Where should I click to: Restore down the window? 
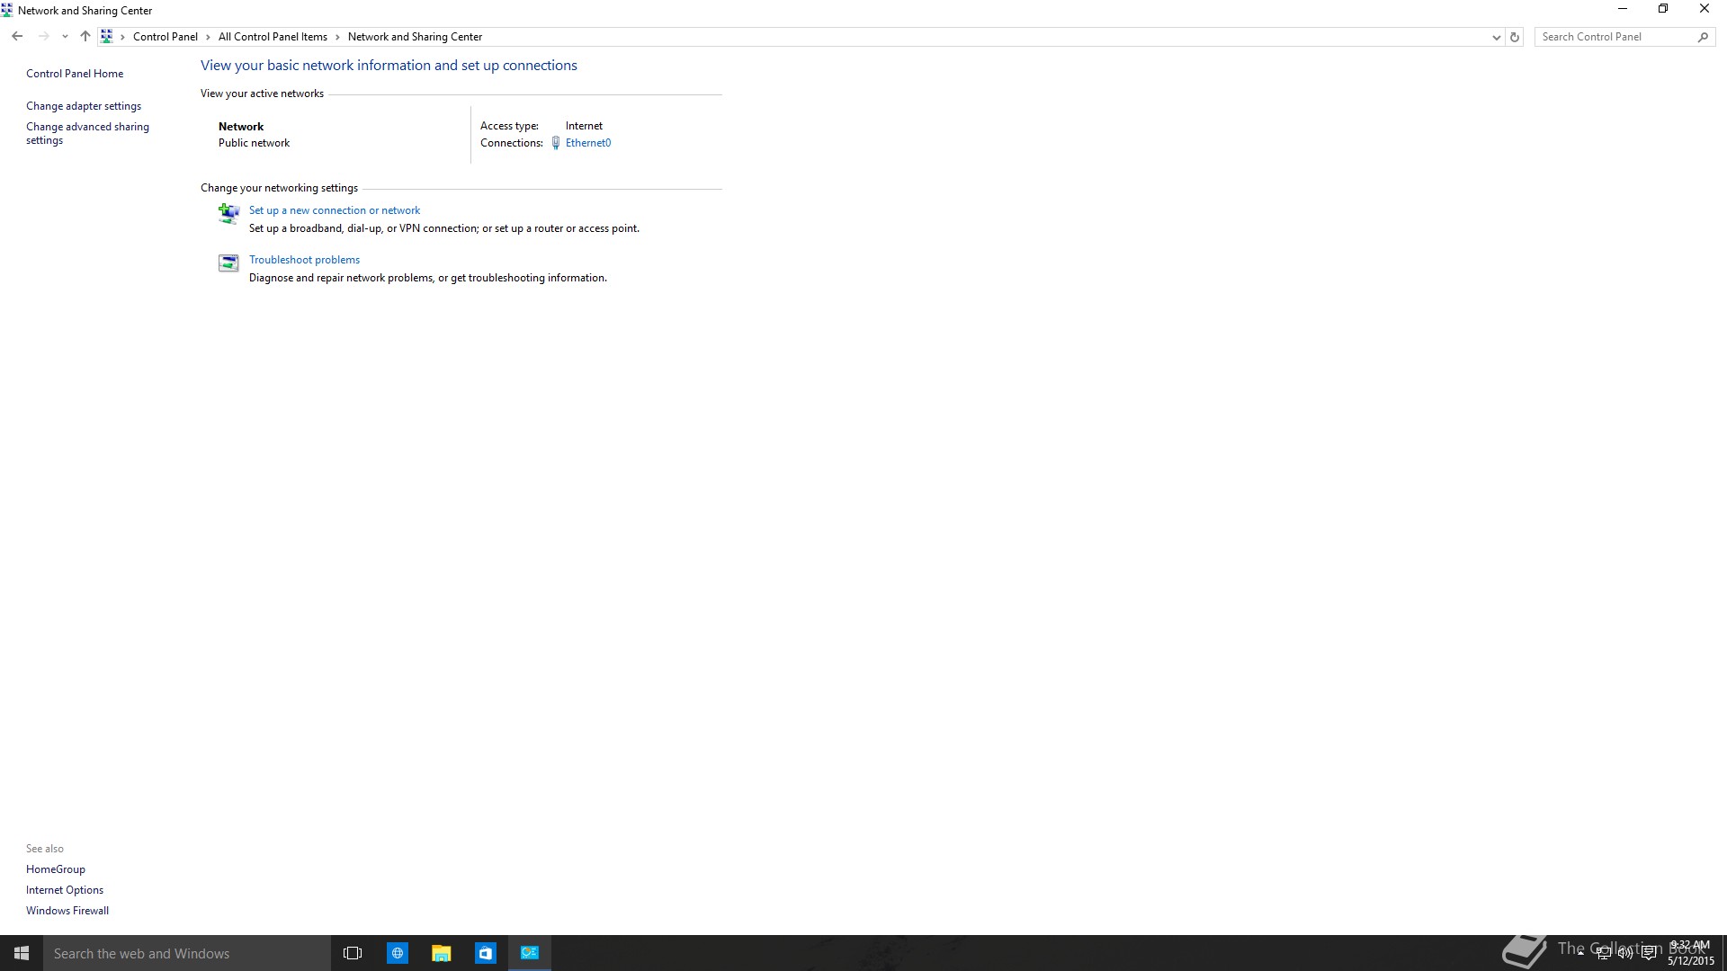pos(1663,9)
